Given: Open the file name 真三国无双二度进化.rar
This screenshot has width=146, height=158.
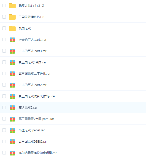Looking at the screenshot, I should coord(34,74).
